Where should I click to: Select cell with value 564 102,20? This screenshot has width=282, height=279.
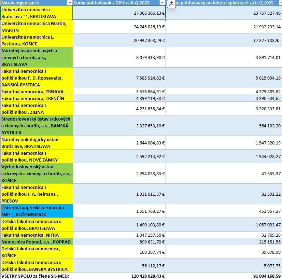(x=224, y=126)
